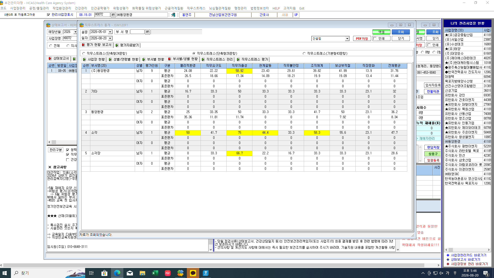Click the exit door icon in top toolbar
494x278 pixels.
point(173,15)
